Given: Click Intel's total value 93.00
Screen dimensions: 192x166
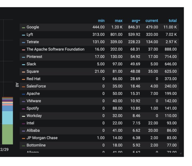Looking at the screenshot, I should [x=172, y=123].
